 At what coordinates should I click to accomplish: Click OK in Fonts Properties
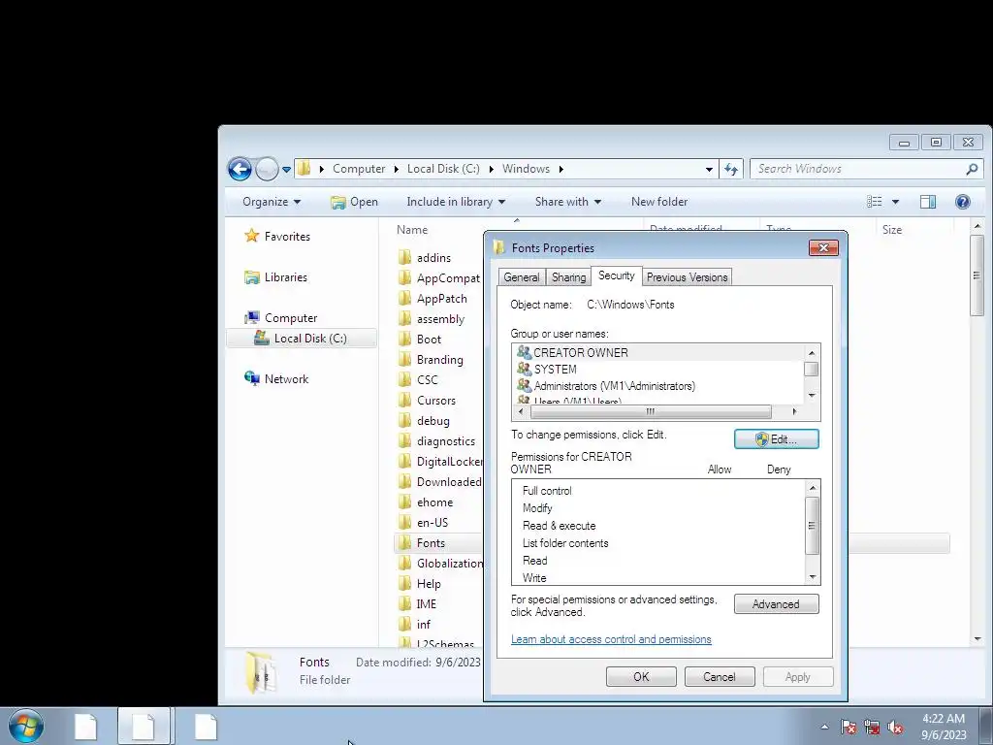[641, 676]
